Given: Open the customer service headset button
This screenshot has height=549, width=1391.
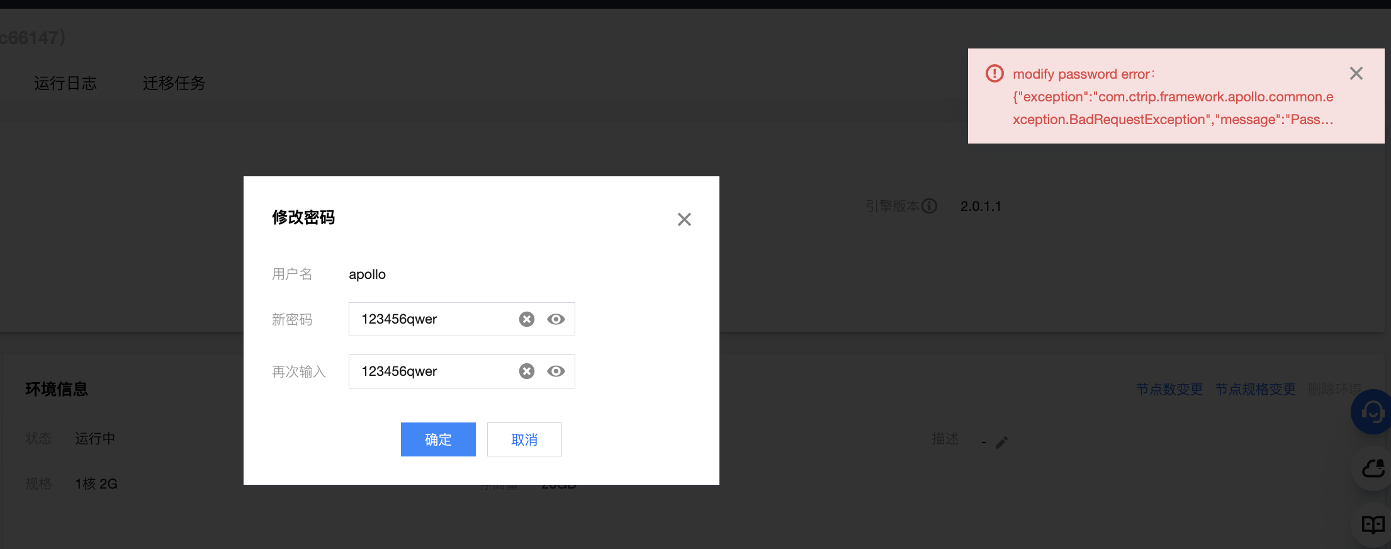Looking at the screenshot, I should click(x=1373, y=412).
